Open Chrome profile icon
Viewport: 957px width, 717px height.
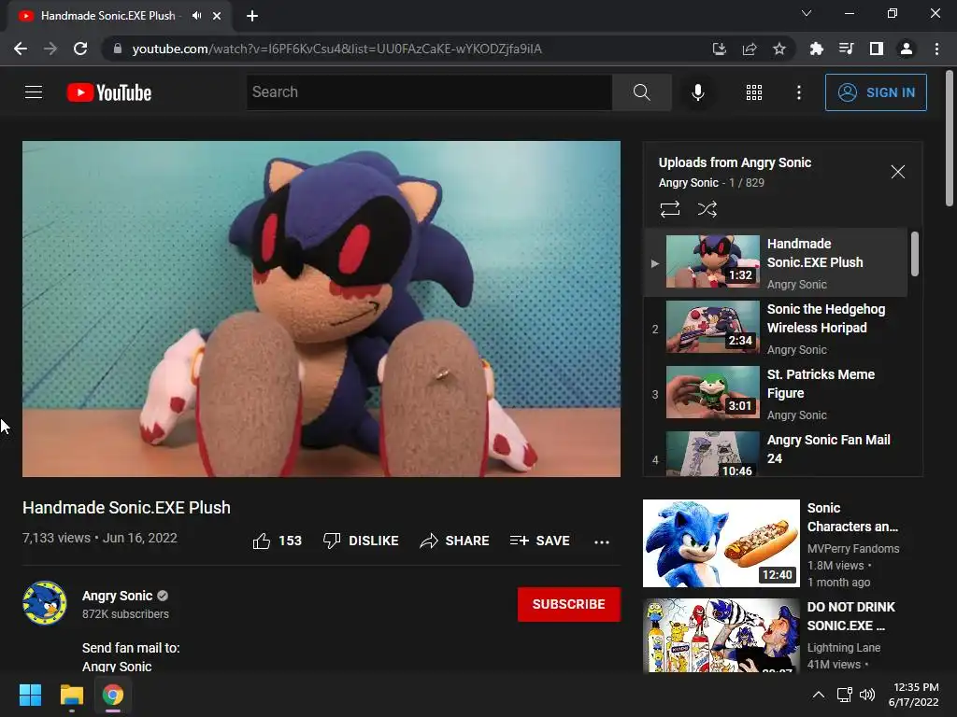tap(907, 49)
